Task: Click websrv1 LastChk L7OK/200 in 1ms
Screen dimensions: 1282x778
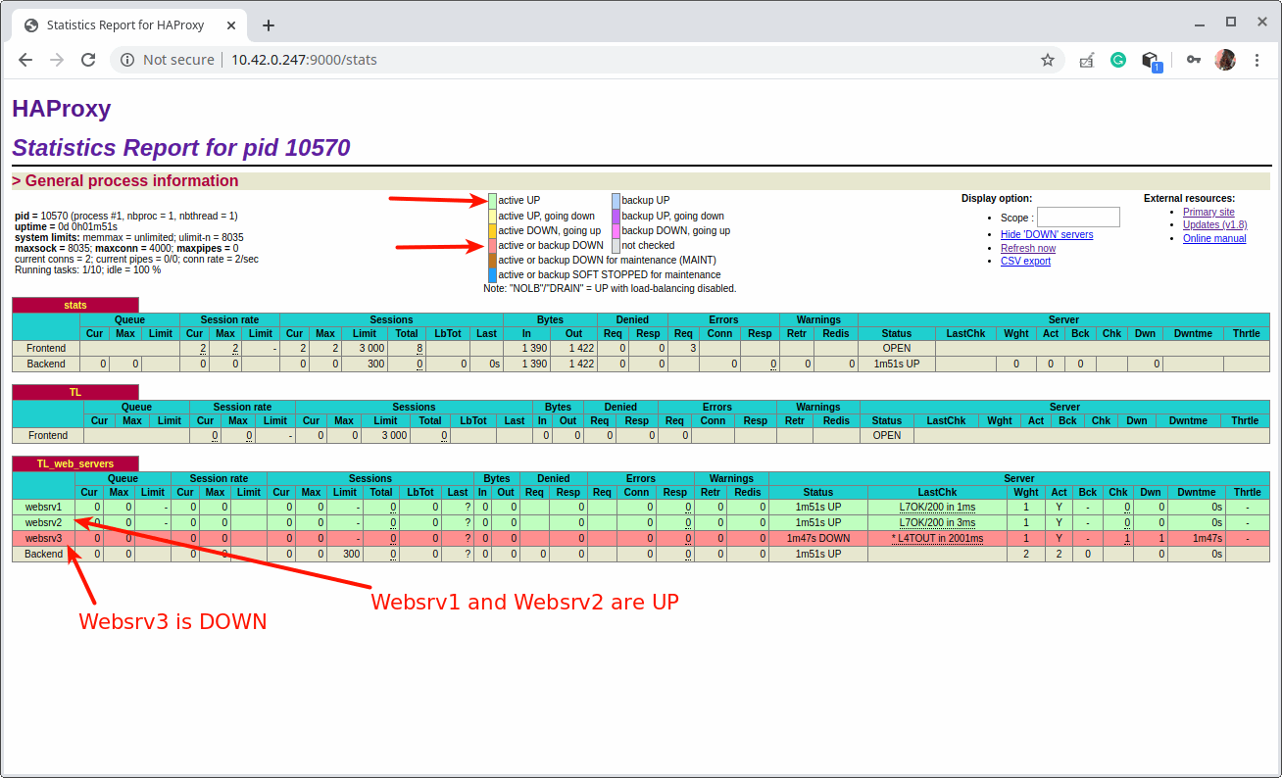Action: pyautogui.click(x=937, y=508)
